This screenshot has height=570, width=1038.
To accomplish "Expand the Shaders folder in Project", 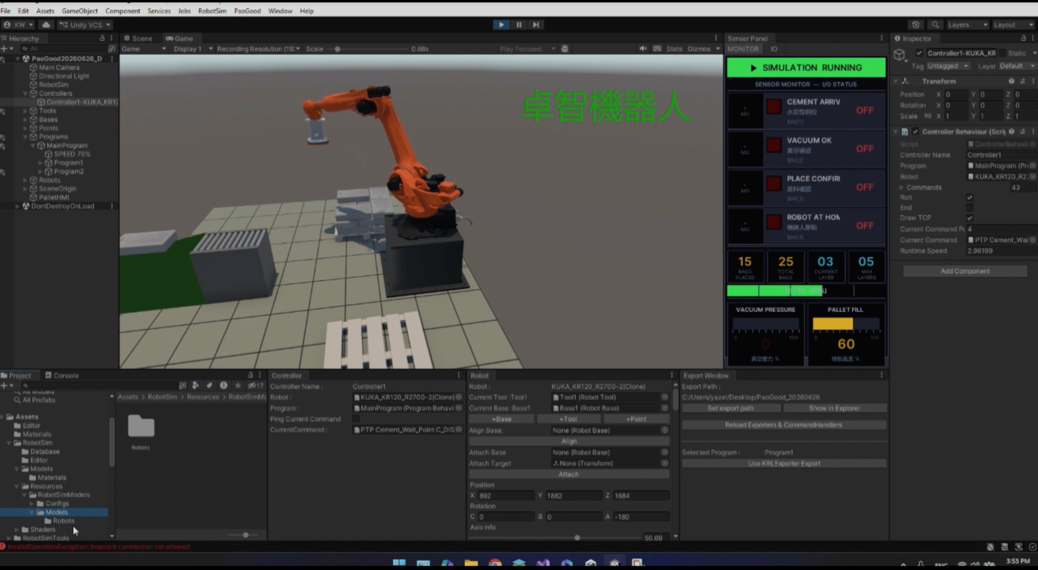I will point(17,529).
